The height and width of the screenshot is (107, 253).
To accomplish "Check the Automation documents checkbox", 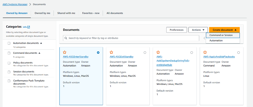I will pos(9,43).
